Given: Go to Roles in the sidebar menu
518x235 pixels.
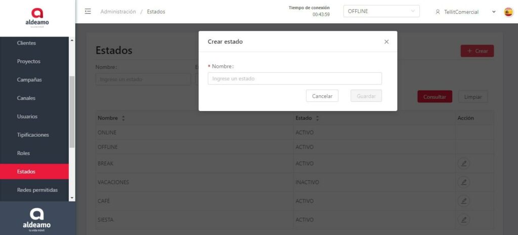Looking at the screenshot, I should pos(23,153).
